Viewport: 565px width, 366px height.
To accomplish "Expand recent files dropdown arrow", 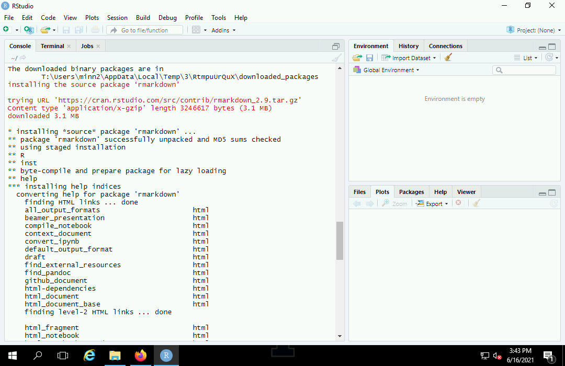I will coord(54,30).
